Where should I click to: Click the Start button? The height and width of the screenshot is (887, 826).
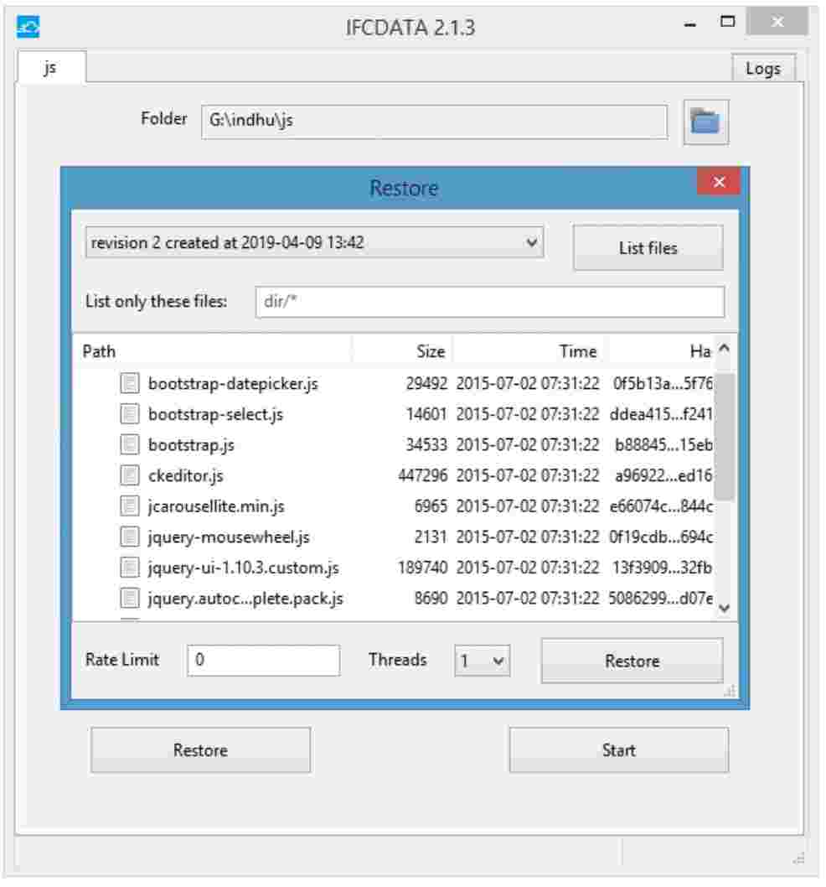coord(619,750)
